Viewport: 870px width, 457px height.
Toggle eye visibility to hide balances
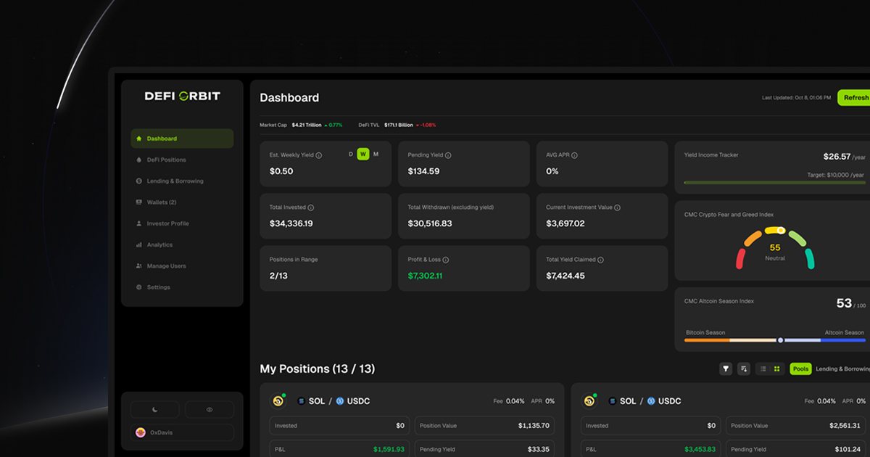click(x=210, y=410)
